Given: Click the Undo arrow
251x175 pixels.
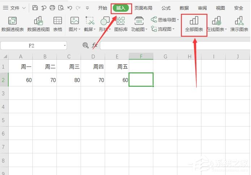Looking at the screenshot, I should (70, 8).
